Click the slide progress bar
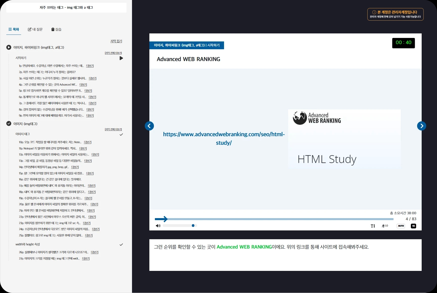 tap(274, 219)
